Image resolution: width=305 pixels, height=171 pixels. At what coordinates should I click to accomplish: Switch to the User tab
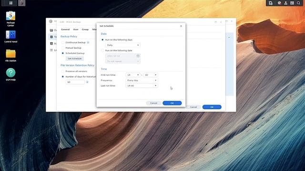[x=76, y=29]
